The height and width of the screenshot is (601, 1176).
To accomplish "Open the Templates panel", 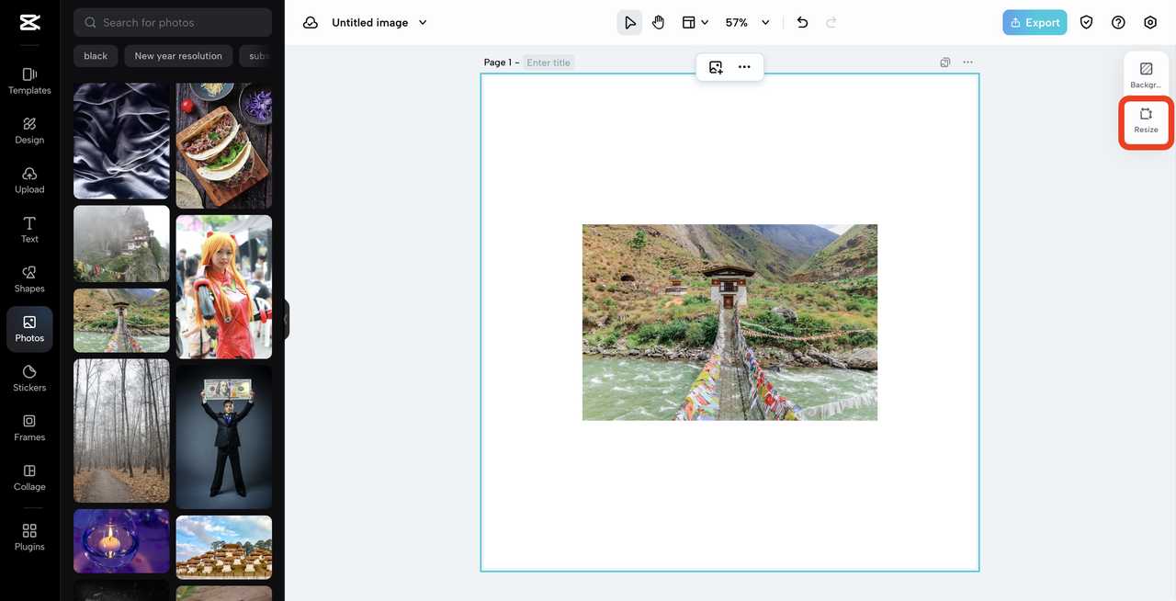I will pos(29,81).
